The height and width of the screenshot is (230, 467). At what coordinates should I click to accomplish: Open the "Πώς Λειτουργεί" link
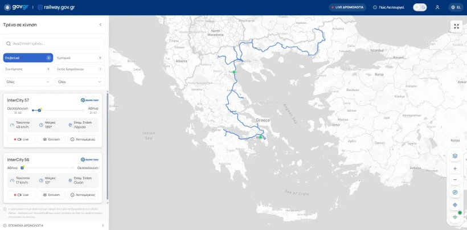(x=389, y=7)
